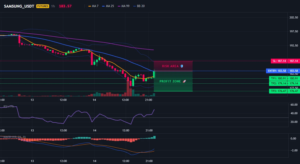Click the 183.58 price axis tag

(294, 71)
